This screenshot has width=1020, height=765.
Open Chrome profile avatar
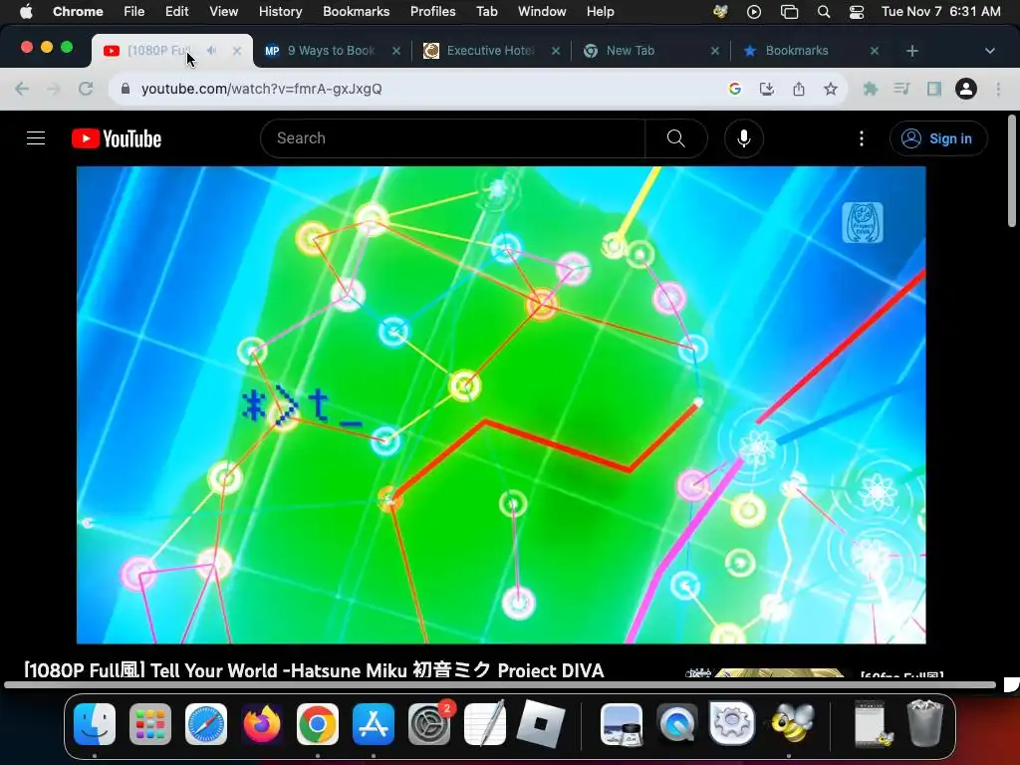click(966, 89)
